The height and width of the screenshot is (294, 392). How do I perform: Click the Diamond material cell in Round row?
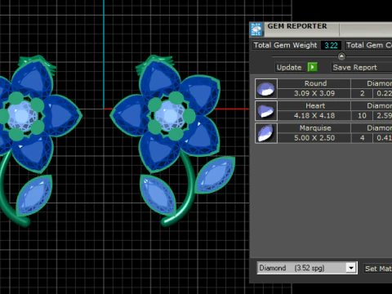[x=372, y=83]
